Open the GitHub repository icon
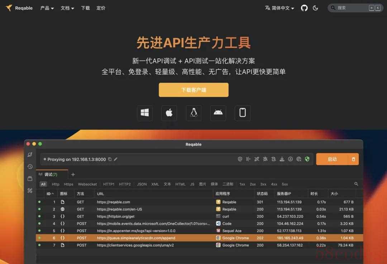Image resolution: width=387 pixels, height=264 pixels. (x=304, y=8)
